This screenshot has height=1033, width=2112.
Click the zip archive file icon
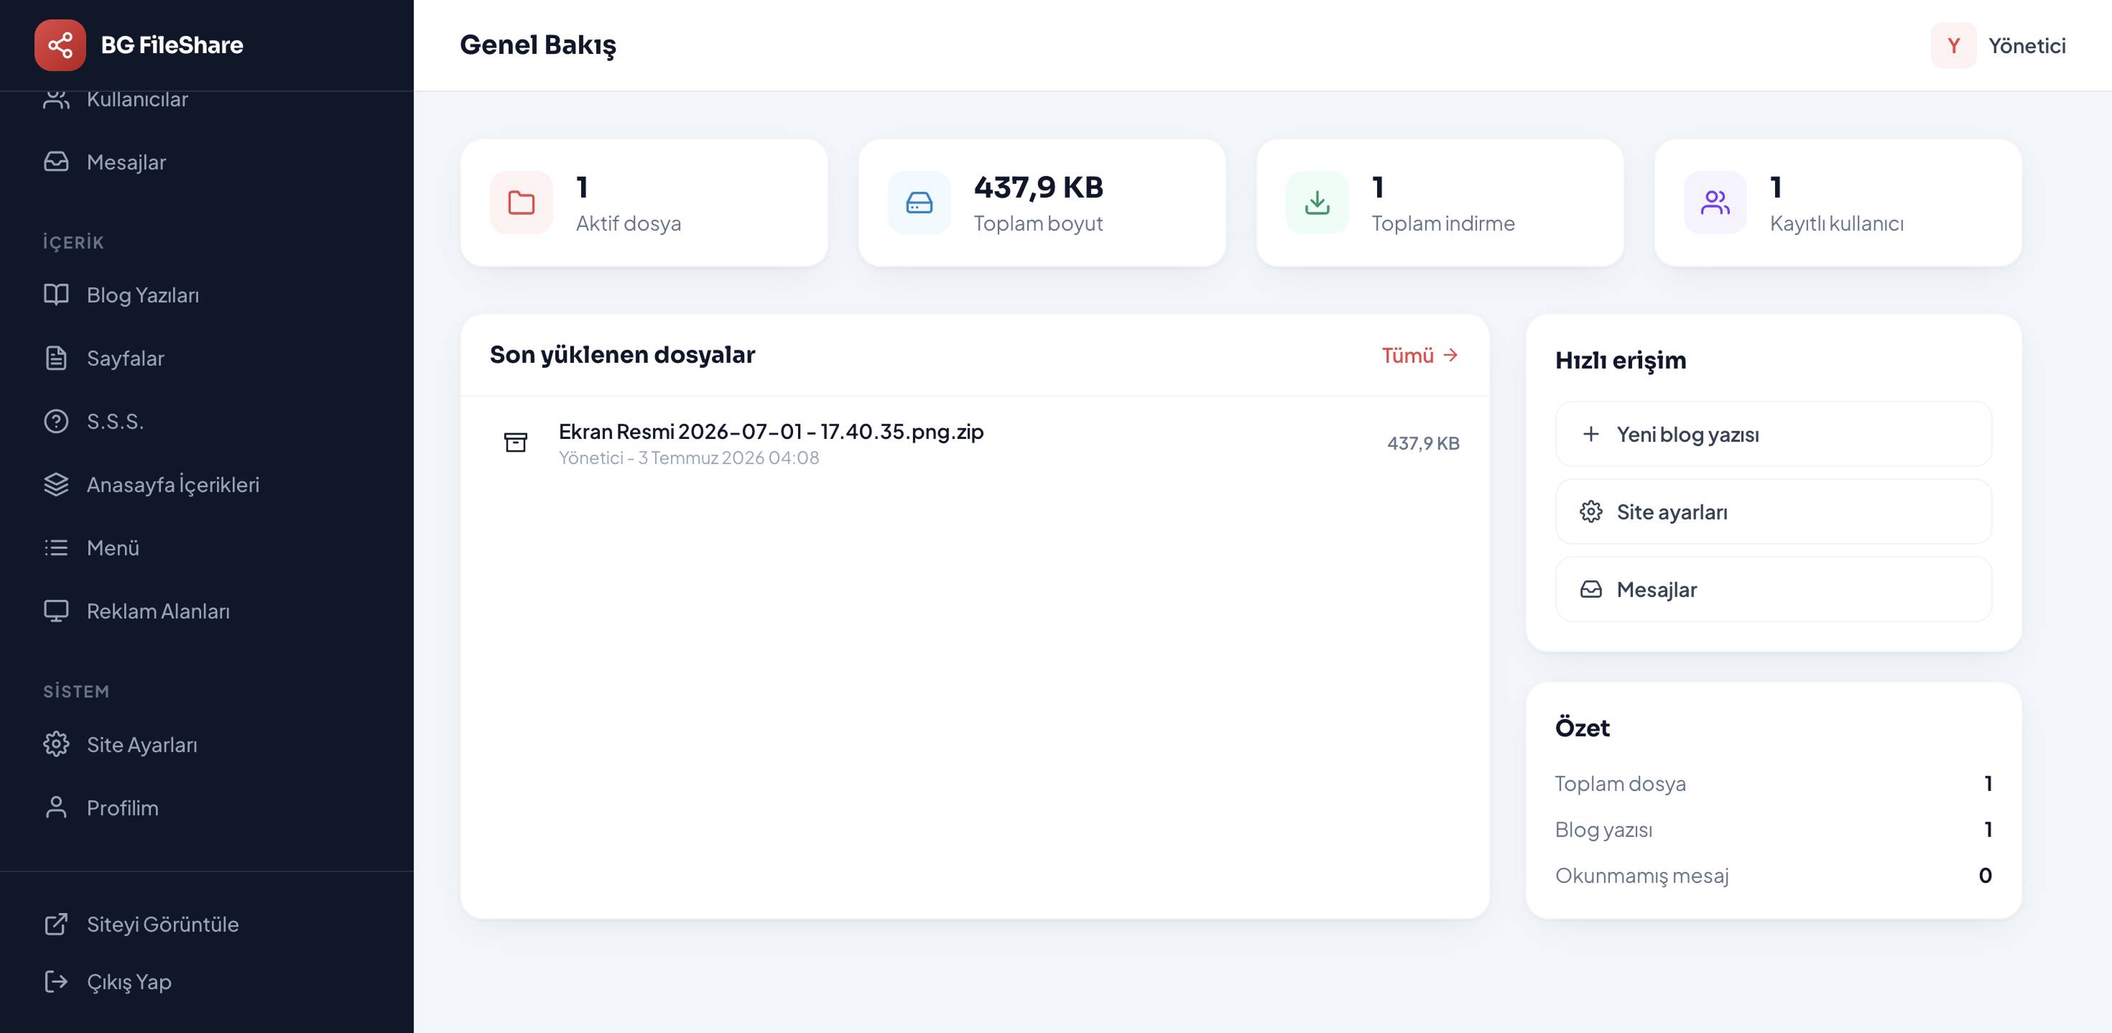516,443
